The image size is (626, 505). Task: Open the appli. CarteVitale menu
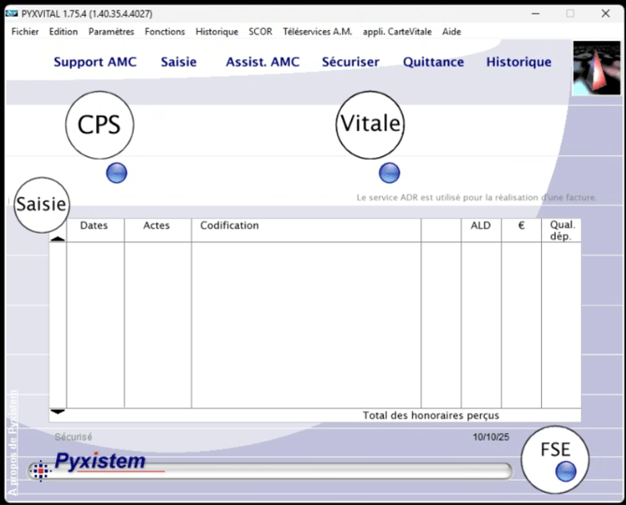(398, 31)
